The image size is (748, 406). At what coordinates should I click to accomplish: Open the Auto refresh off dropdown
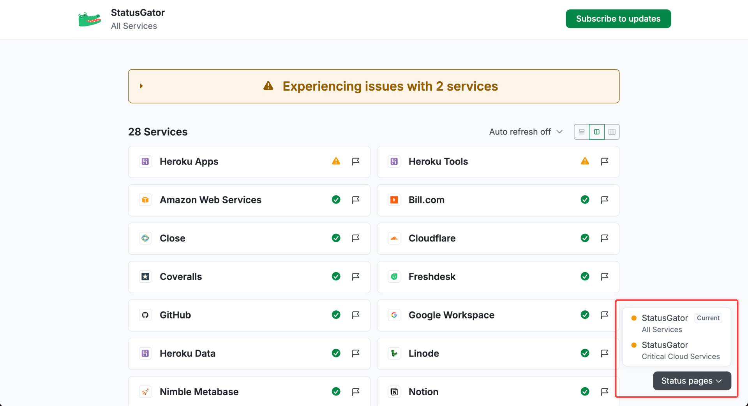click(526, 132)
